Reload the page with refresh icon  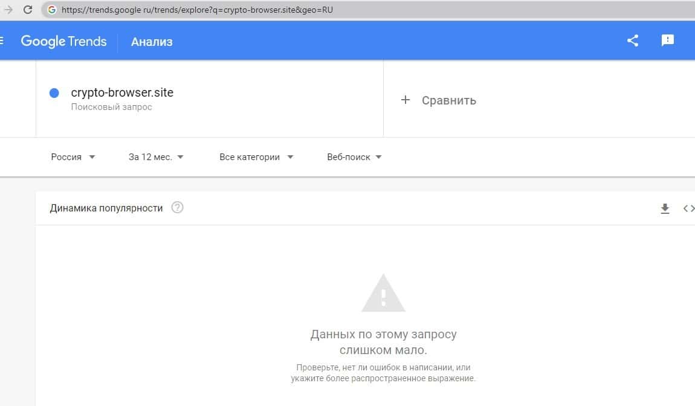(28, 10)
